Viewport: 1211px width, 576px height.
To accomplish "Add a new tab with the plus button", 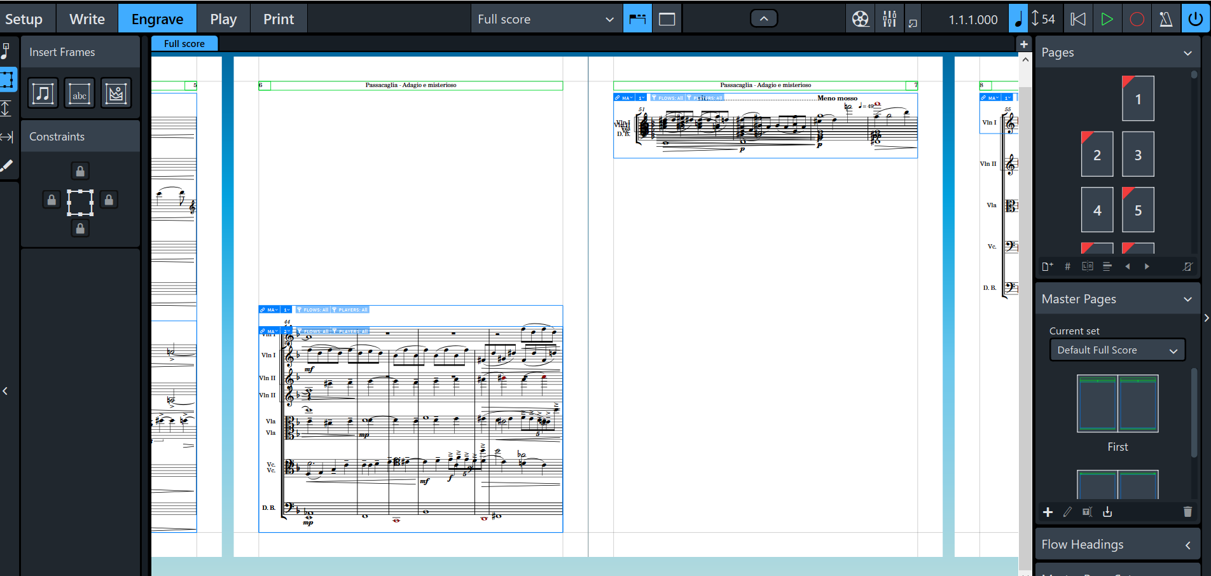I will (1024, 44).
